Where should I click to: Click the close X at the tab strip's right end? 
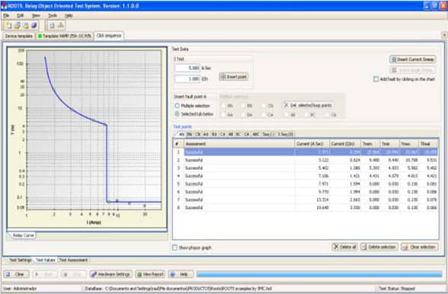point(444,35)
